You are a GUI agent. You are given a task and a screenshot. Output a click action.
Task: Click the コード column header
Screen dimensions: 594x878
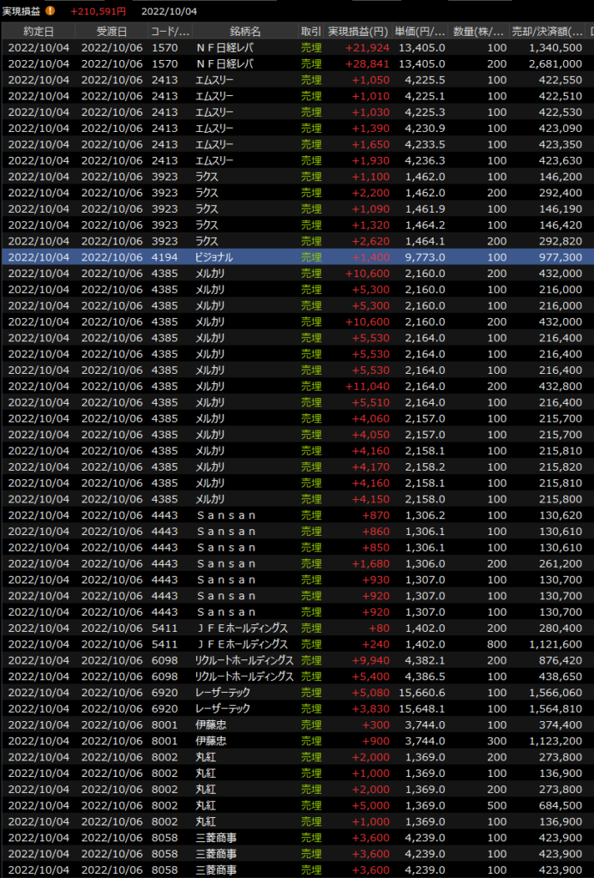(x=170, y=31)
